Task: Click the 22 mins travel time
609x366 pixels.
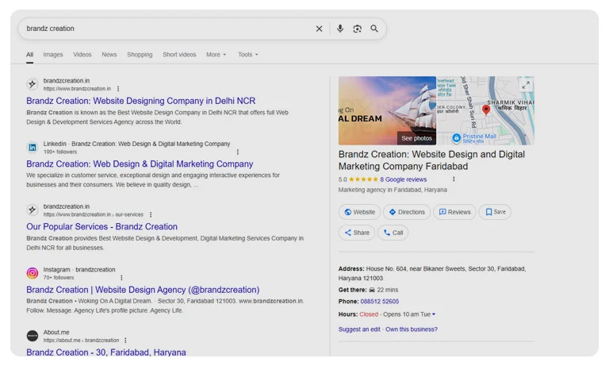Action: coord(387,290)
